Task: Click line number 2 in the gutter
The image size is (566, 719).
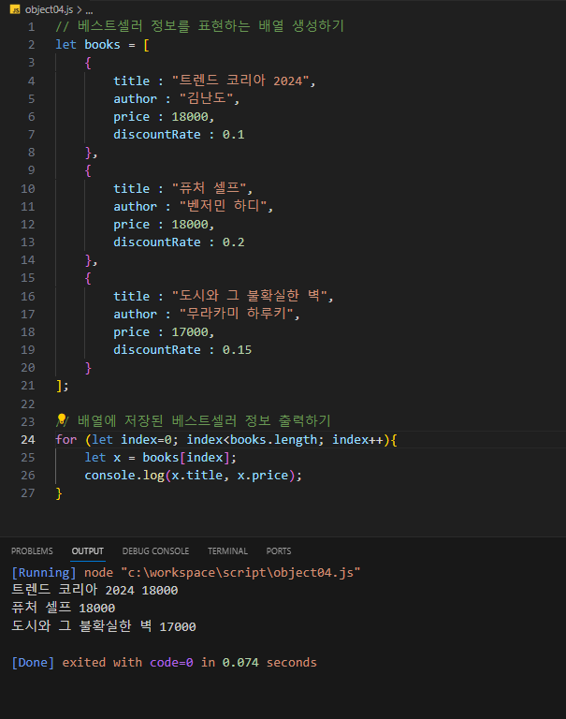Action: pyautogui.click(x=31, y=45)
